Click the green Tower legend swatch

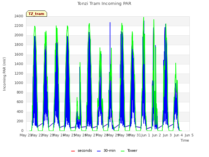122,151
